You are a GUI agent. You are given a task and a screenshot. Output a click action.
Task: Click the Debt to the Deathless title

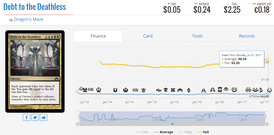click(35, 7)
